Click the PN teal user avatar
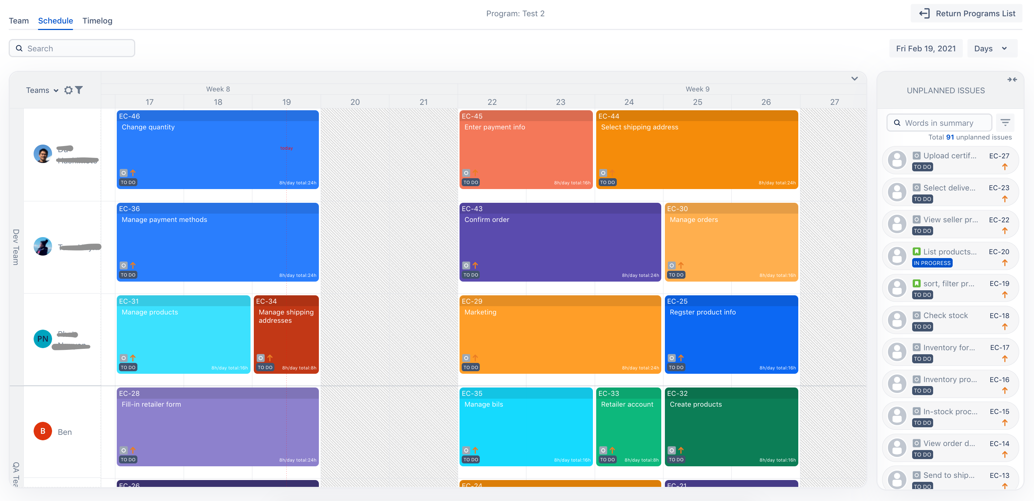1034x501 pixels. coord(43,339)
